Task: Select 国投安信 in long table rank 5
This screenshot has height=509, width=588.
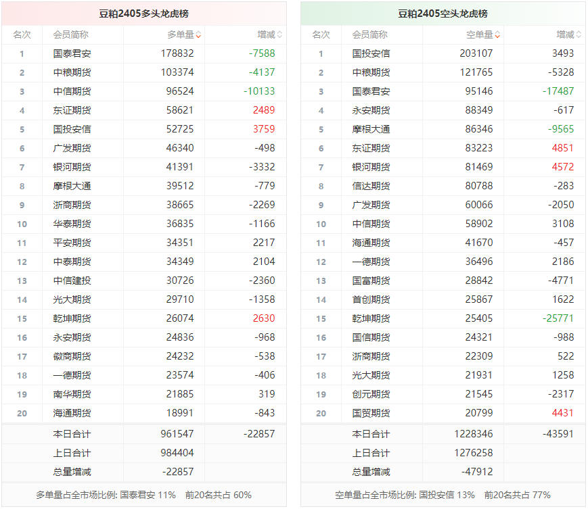Action: coord(72,129)
